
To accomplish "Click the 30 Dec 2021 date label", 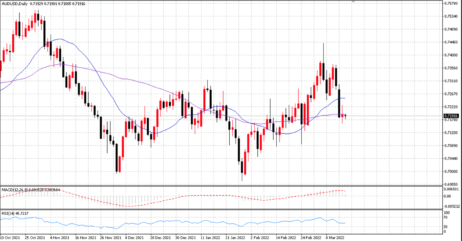I will click(185, 237).
